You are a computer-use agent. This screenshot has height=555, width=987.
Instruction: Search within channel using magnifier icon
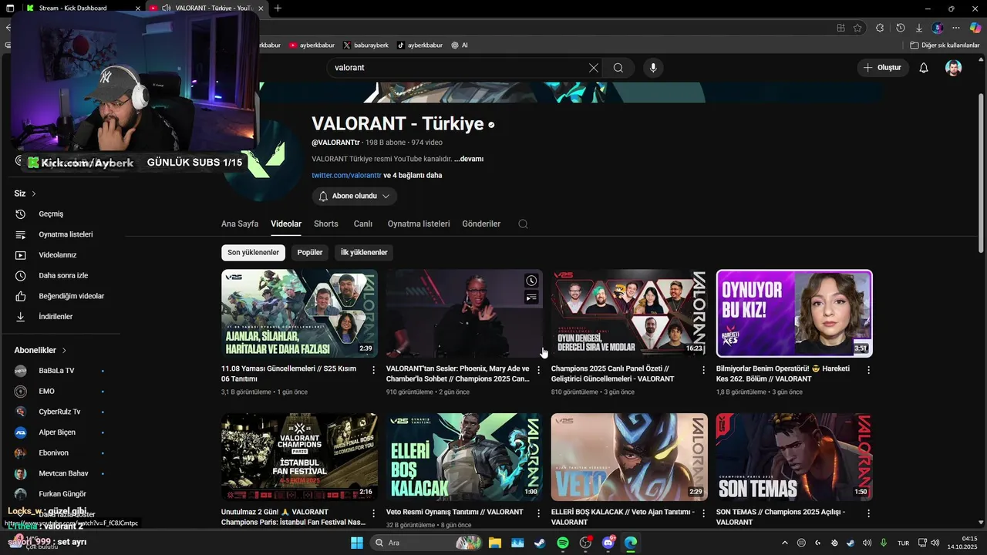[x=523, y=224]
